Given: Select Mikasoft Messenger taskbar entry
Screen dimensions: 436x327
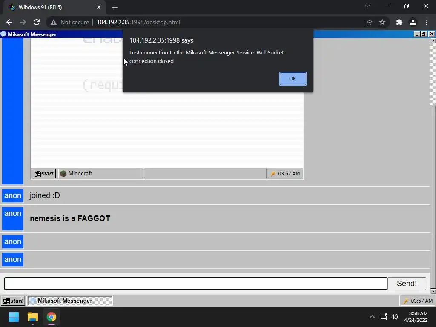Looking at the screenshot, I should [70, 301].
